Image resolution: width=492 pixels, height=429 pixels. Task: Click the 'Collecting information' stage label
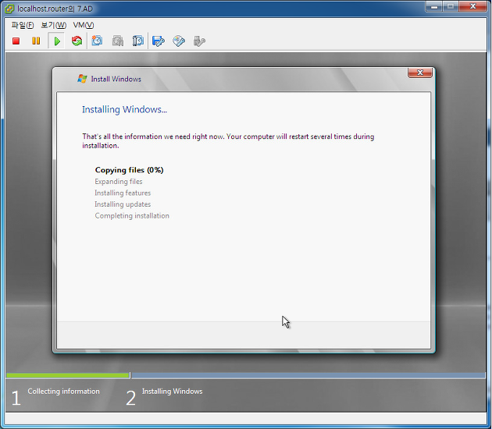click(64, 391)
